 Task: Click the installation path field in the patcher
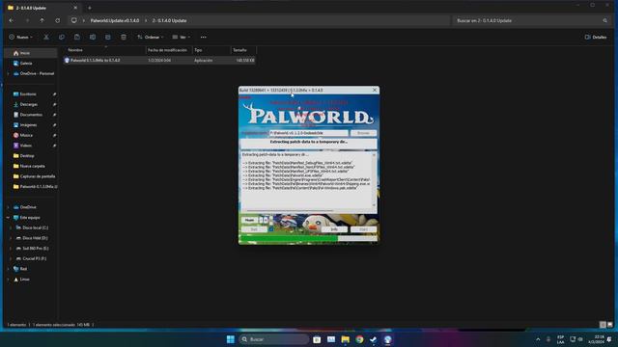(x=309, y=133)
